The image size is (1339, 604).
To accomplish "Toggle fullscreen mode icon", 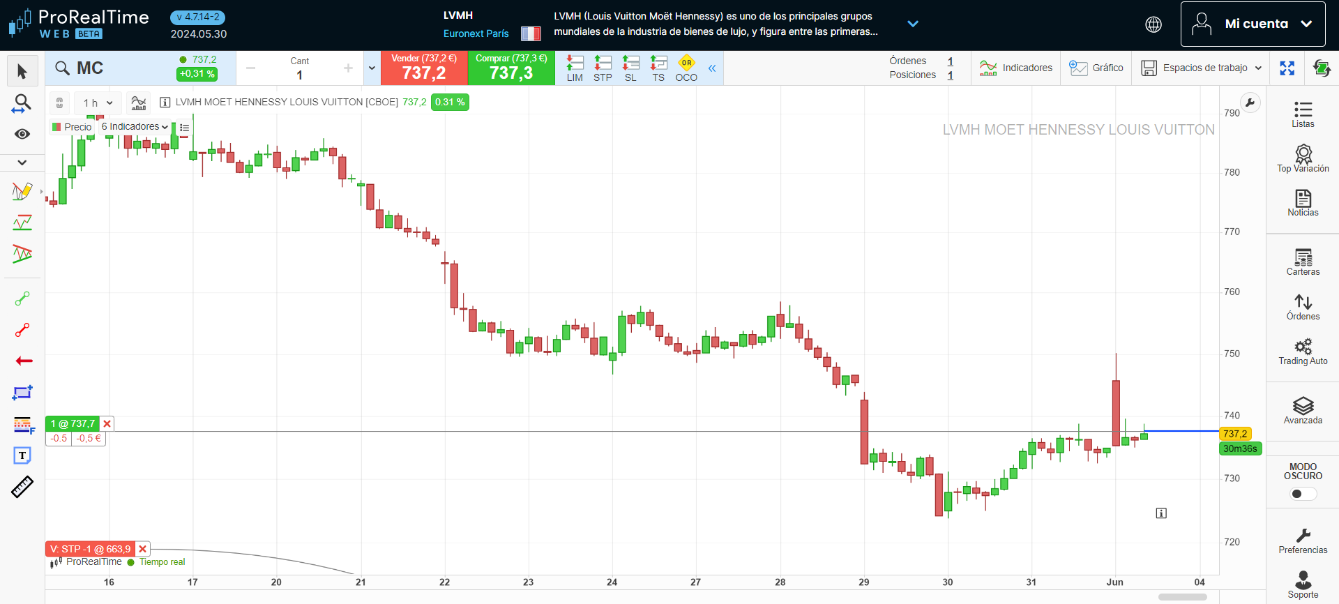I will pyautogui.click(x=1287, y=68).
